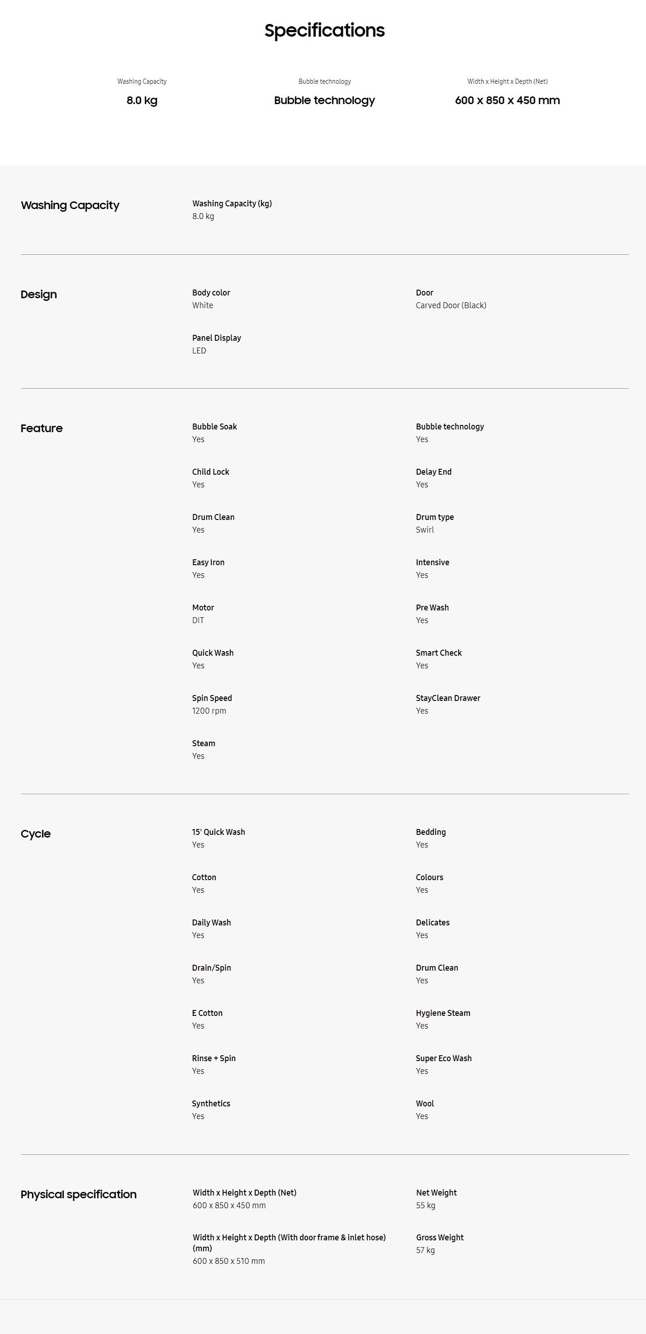Image resolution: width=646 pixels, height=1334 pixels.
Task: Click the 600 x 850 x 450 mm summary
Action: [507, 100]
